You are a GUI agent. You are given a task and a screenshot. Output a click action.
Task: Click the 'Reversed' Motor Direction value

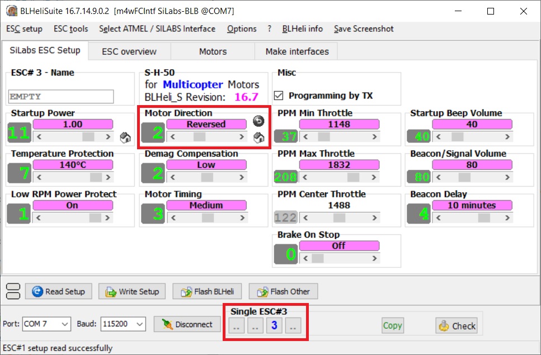pos(206,124)
